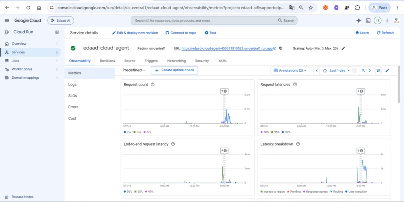
Task: Open the Edaad AI project selector
Action: point(61,21)
